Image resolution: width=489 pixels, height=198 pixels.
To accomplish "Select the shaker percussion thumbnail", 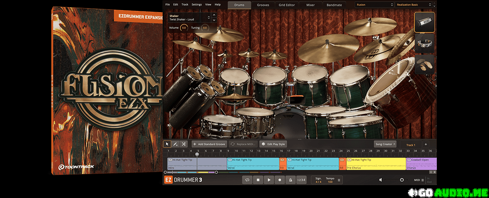I will (425, 22).
